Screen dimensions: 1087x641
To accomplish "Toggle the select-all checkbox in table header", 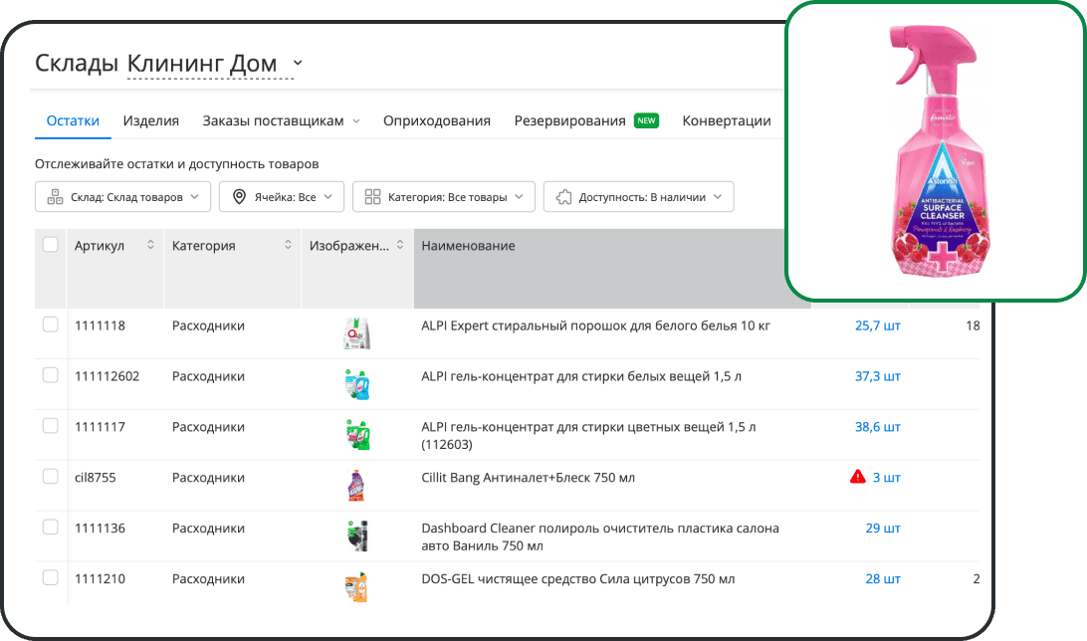I will (x=51, y=245).
